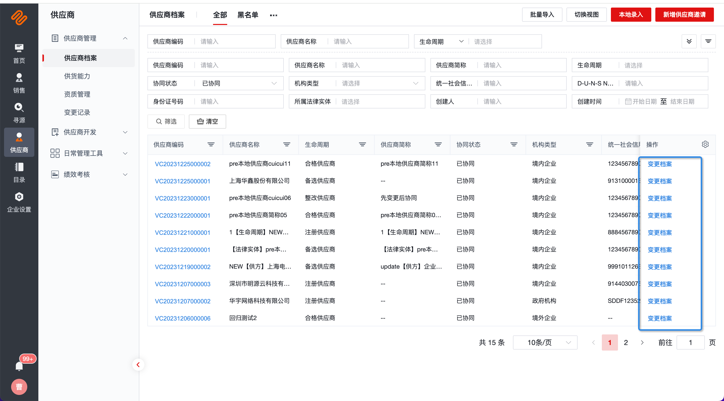Open the 寻源 sourcing sidebar icon

point(19,113)
